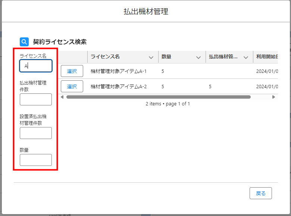Screen dimensions: 291x216
Task: Sort by the ライセンス名 column header
Action: (x=105, y=57)
